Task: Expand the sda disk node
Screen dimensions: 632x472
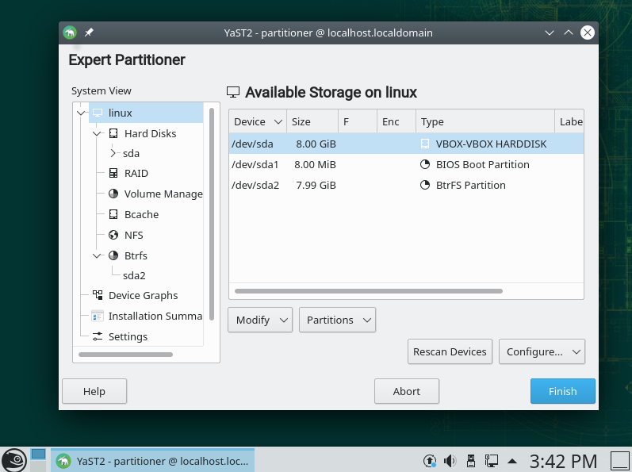Action: pyautogui.click(x=113, y=153)
